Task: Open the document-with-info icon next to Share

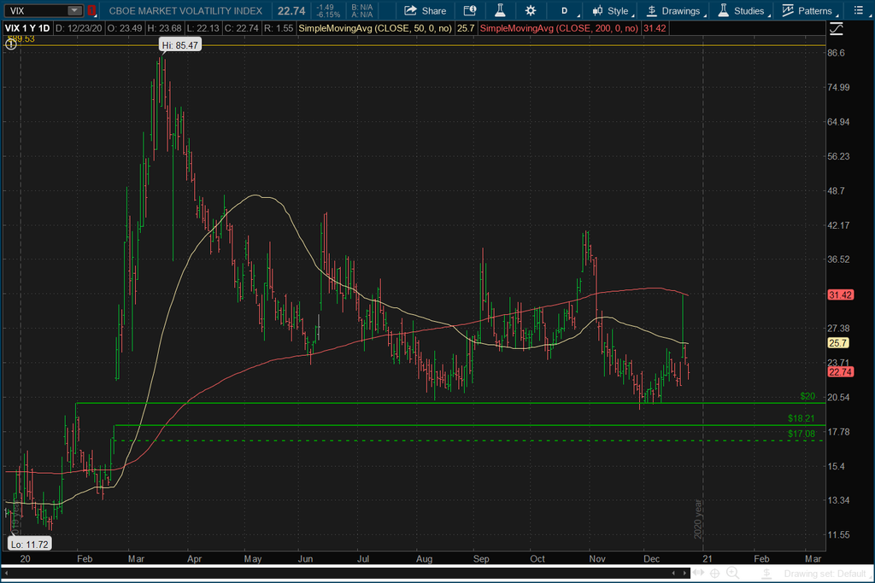Action: [x=470, y=10]
